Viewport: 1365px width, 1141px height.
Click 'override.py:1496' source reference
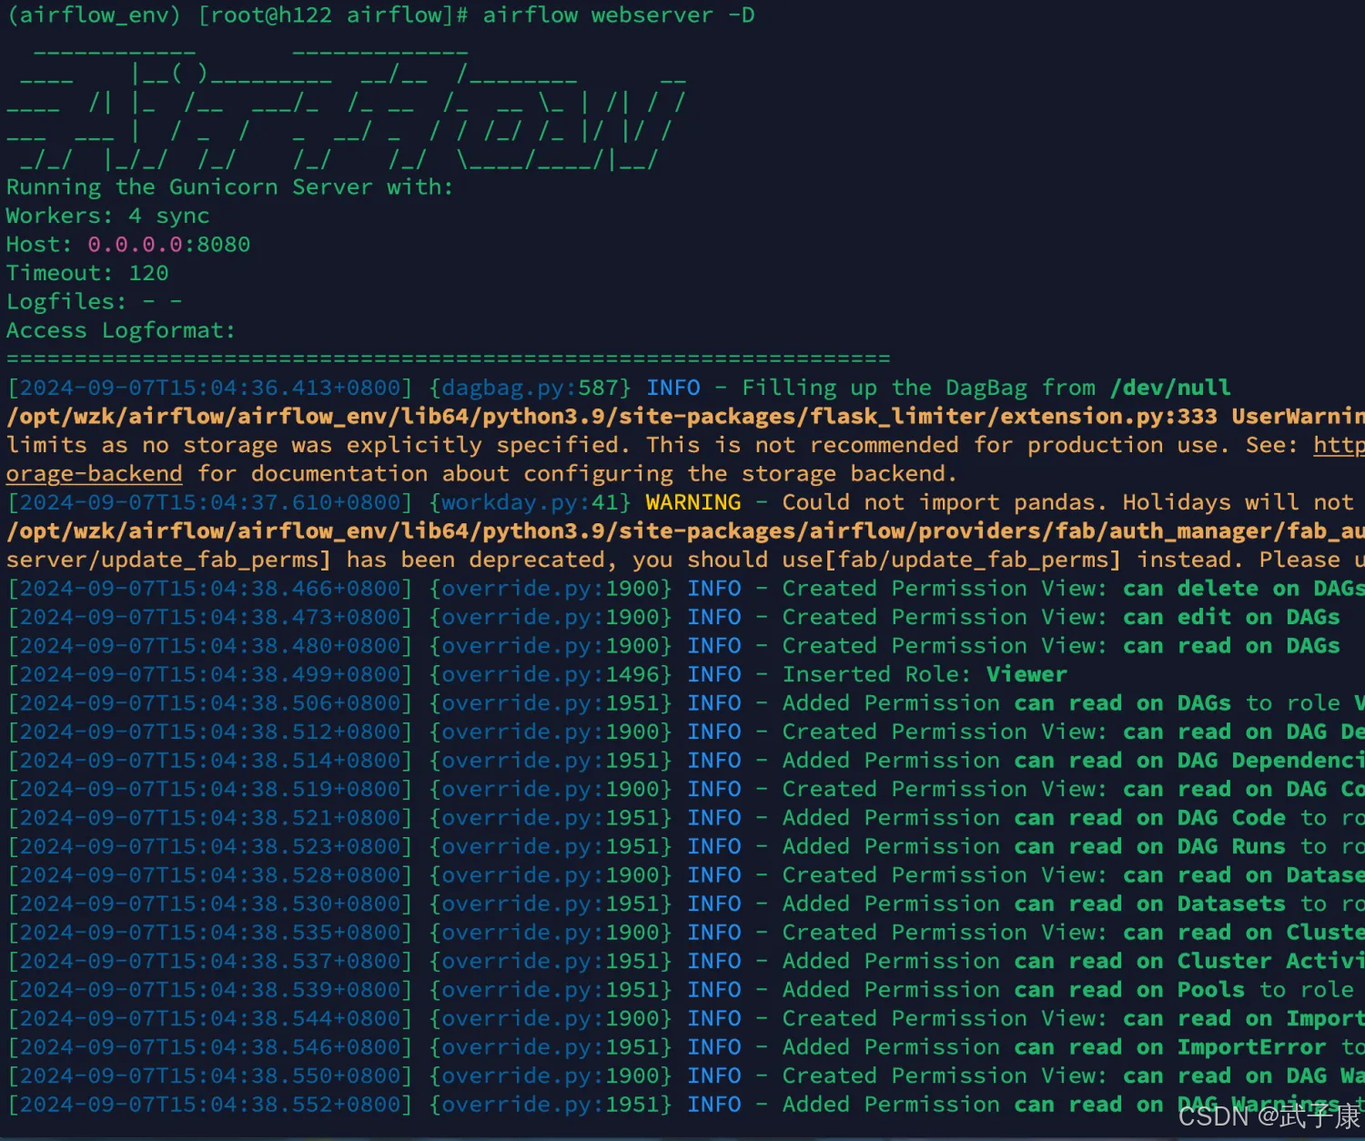[x=551, y=675]
